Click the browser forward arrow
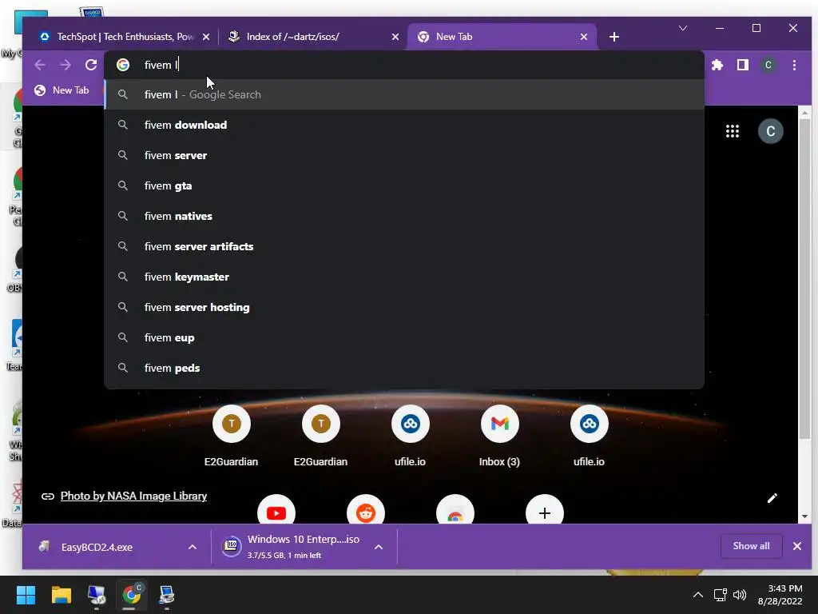The height and width of the screenshot is (614, 818). click(66, 65)
